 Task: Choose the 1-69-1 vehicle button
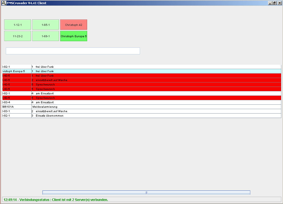point(45,36)
